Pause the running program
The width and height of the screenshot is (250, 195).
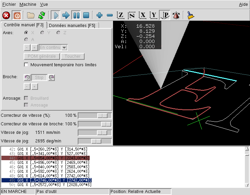click(76, 15)
